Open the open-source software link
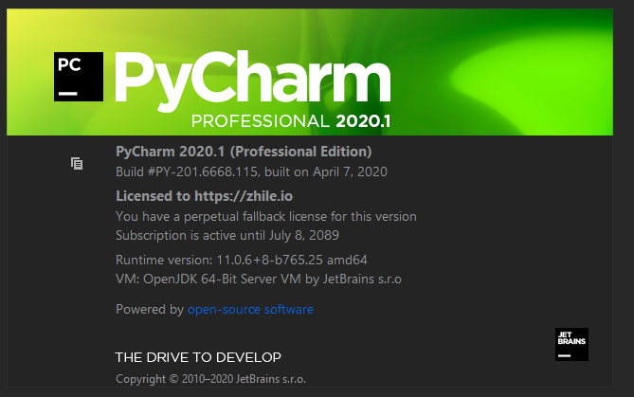This screenshot has height=397, width=634. point(250,310)
